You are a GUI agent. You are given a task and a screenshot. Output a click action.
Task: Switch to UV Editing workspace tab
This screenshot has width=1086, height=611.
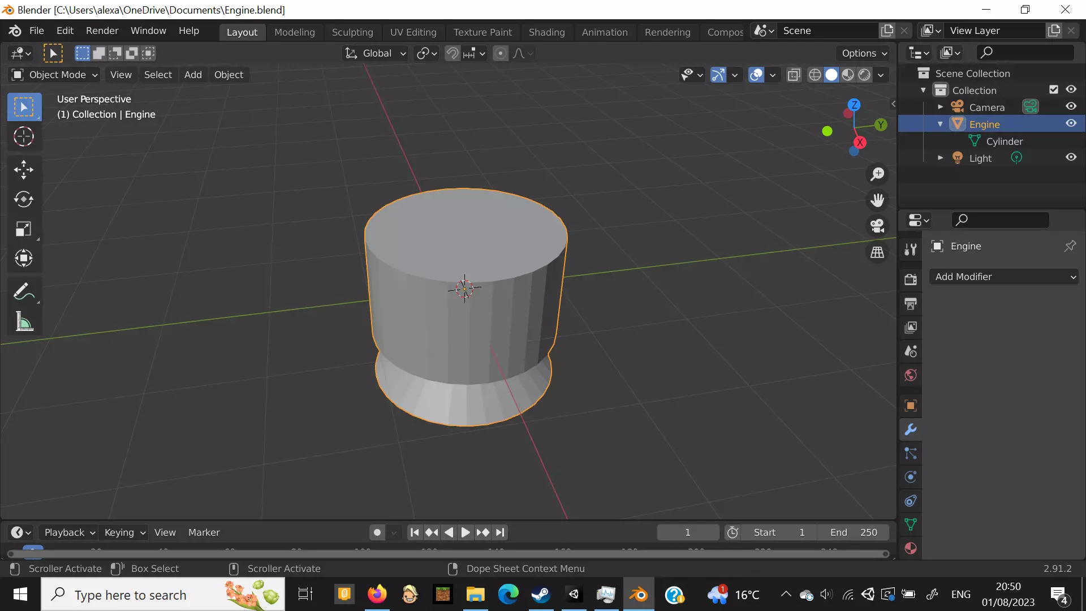(x=413, y=32)
